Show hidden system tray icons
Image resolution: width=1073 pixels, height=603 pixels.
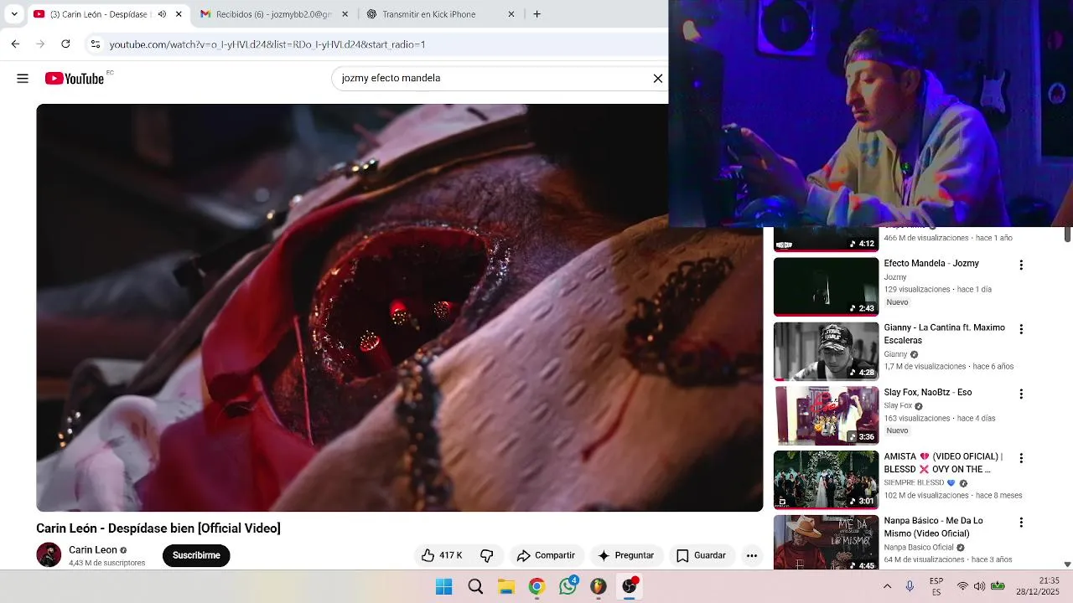(887, 586)
